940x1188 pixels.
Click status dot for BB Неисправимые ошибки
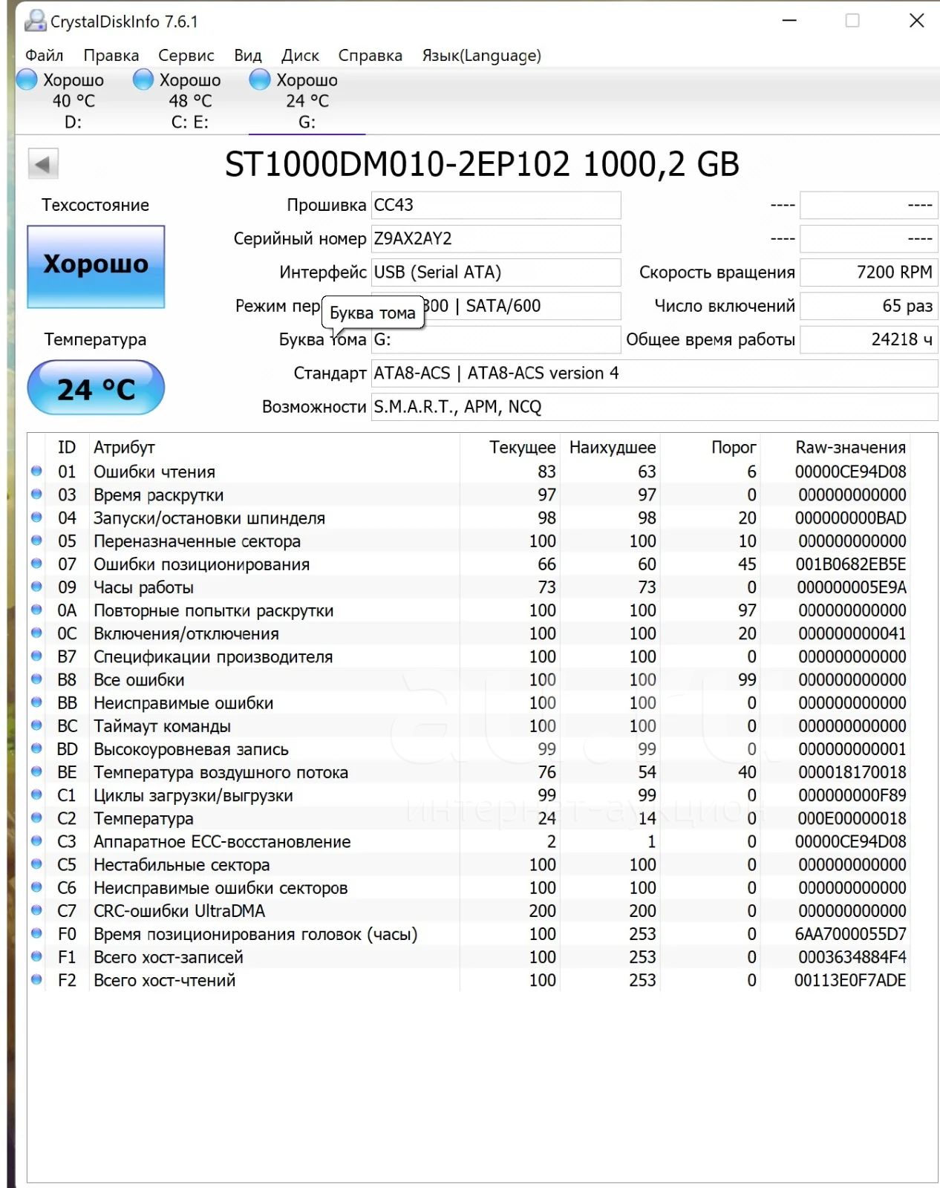(36, 702)
